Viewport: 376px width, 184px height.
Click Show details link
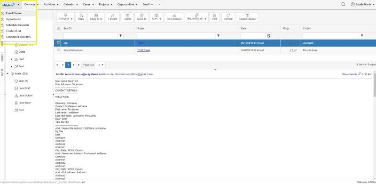pyautogui.click(x=349, y=74)
